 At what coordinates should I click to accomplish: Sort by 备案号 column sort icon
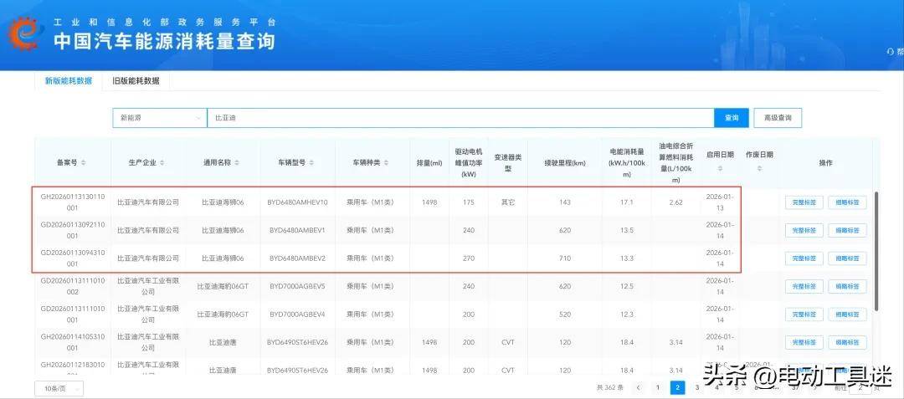coord(84,162)
